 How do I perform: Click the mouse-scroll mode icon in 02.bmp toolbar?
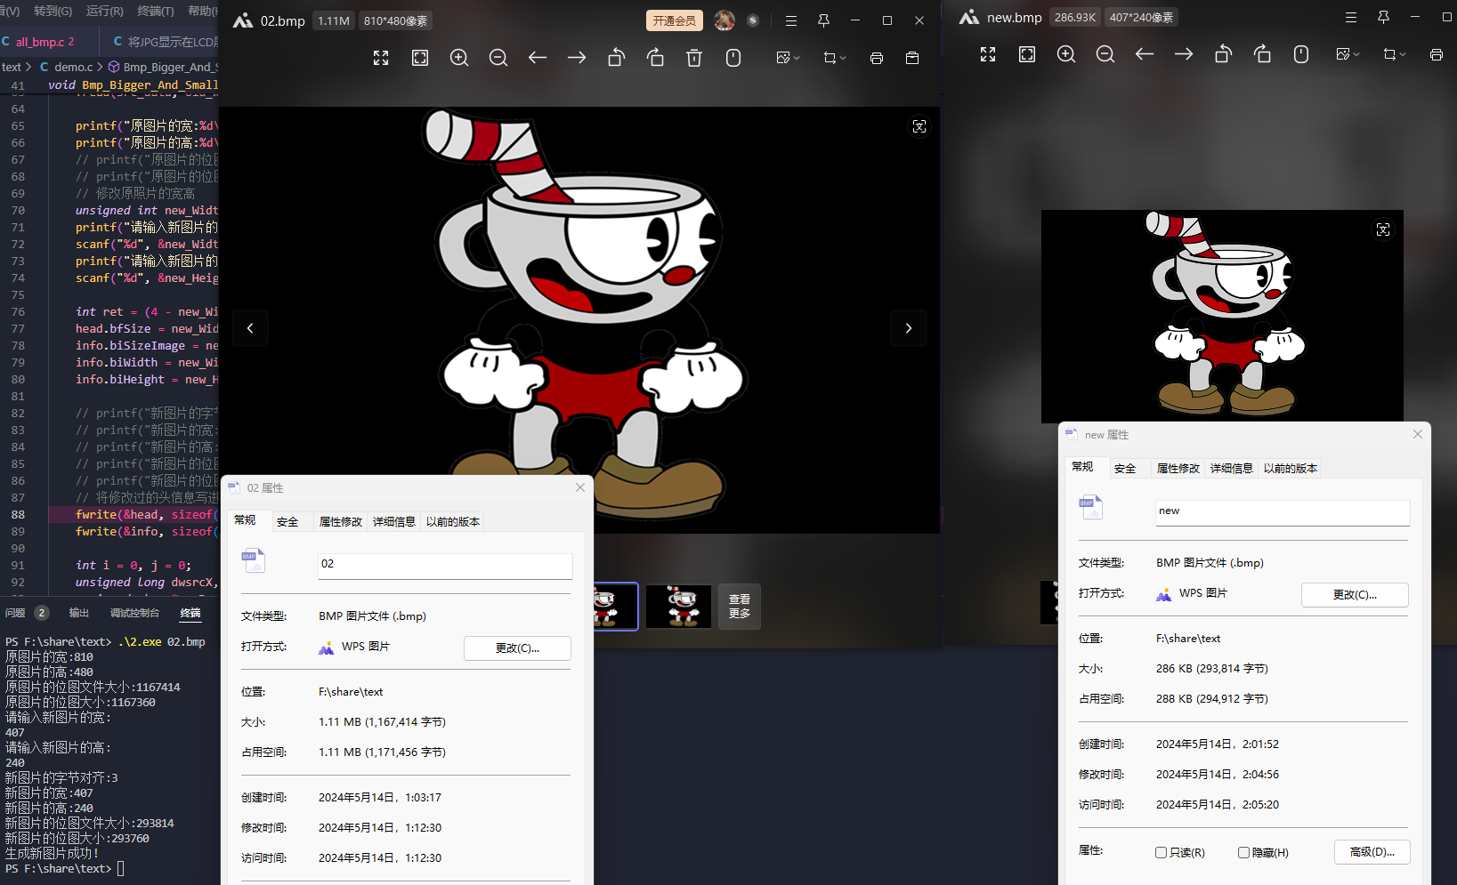click(733, 58)
